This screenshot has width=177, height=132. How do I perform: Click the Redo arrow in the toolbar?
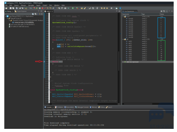click(22, 8)
